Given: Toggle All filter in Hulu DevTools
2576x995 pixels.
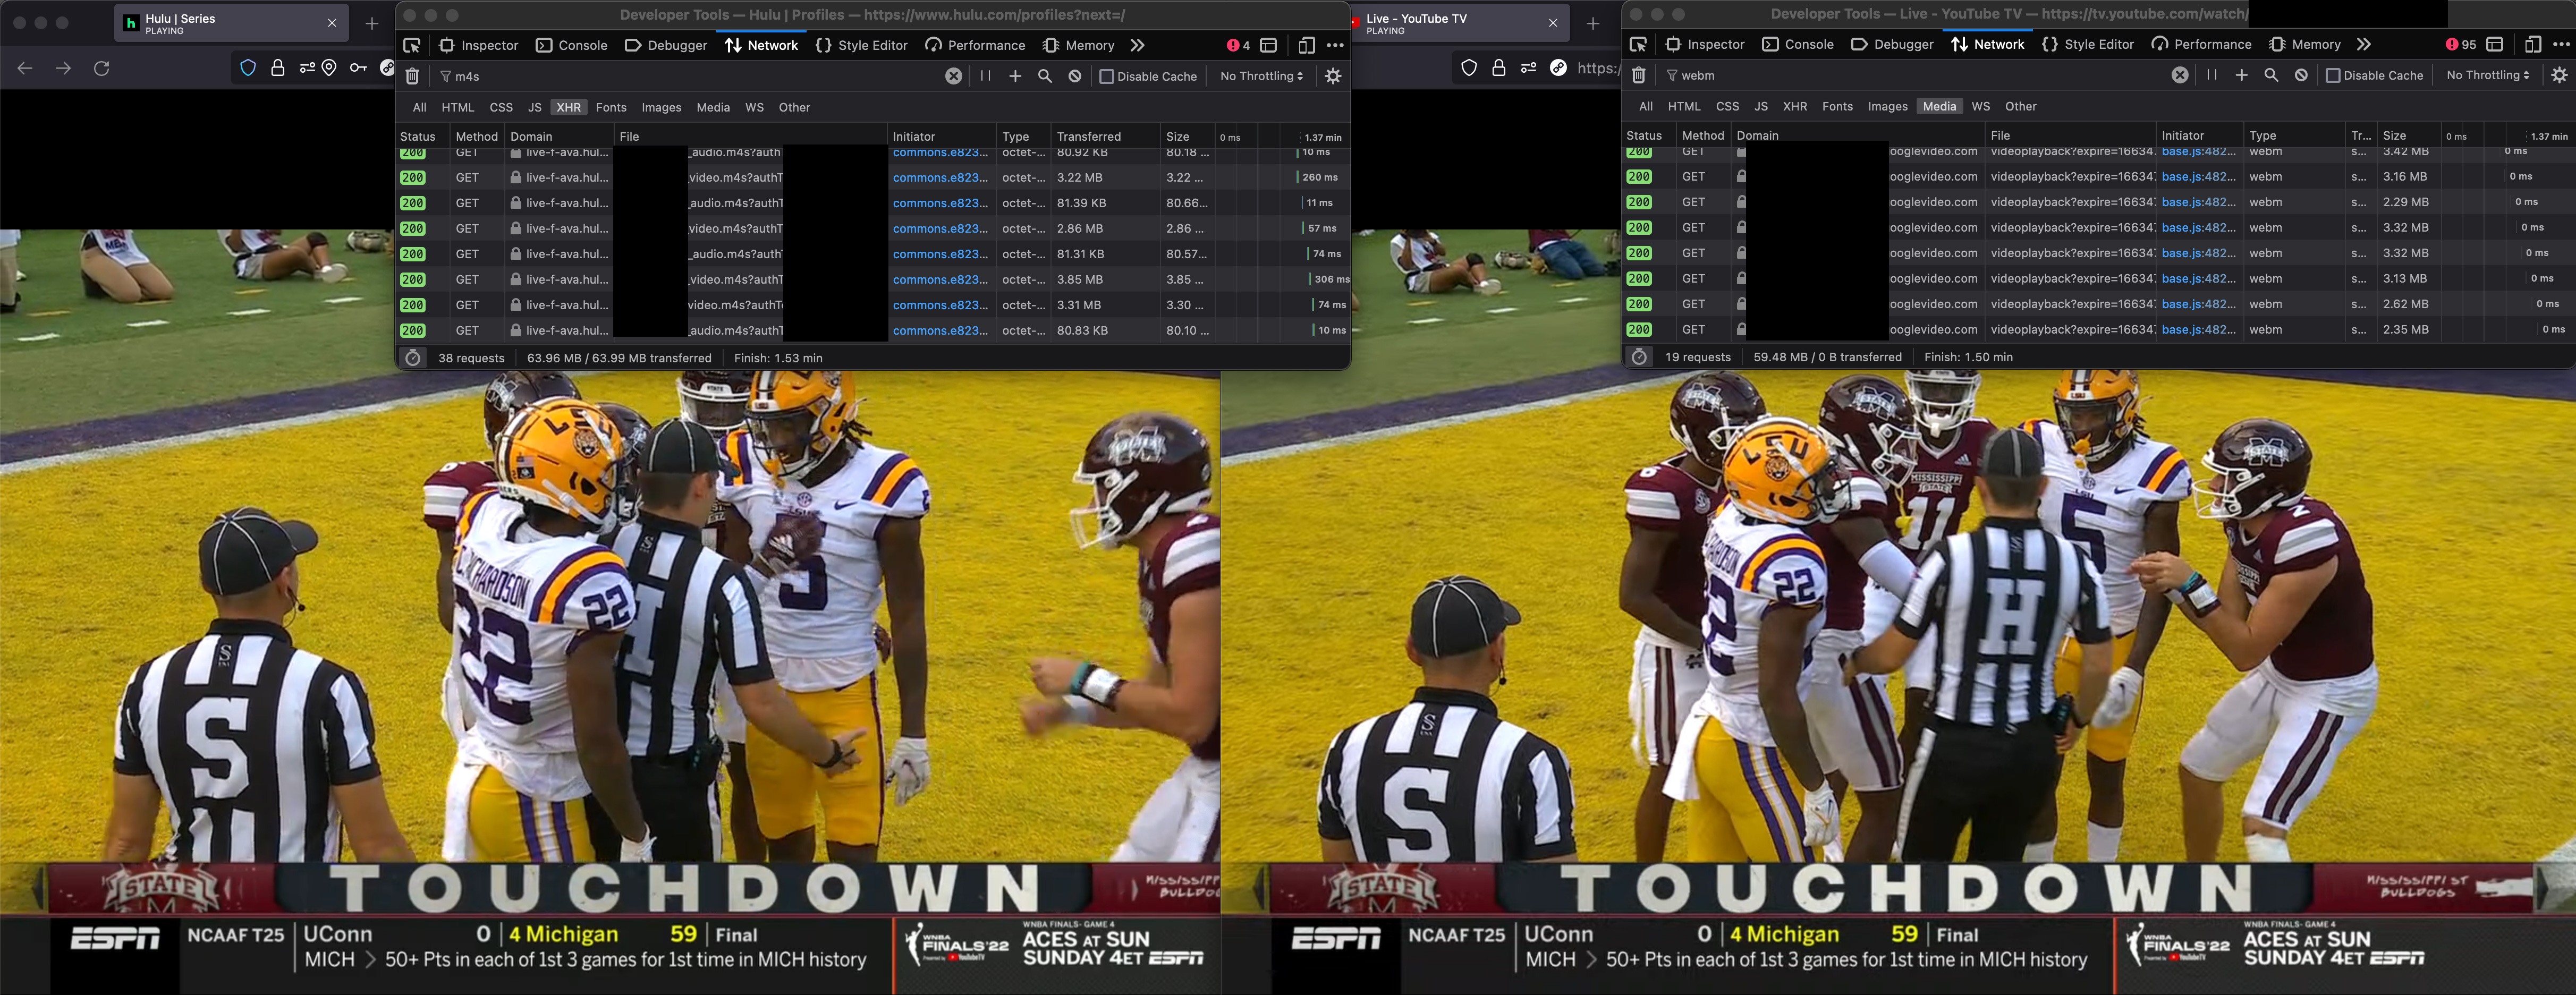Looking at the screenshot, I should point(419,107).
